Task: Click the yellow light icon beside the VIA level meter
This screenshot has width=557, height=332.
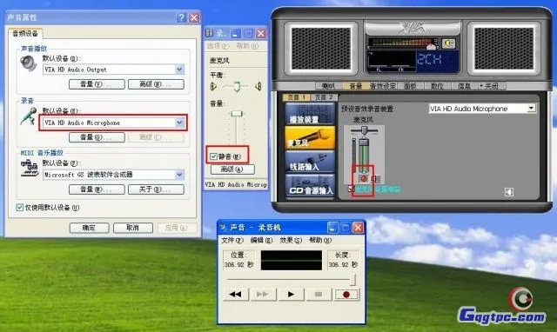Action: 448,43
